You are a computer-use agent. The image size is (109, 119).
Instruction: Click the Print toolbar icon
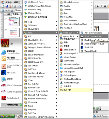(x=15, y=6)
